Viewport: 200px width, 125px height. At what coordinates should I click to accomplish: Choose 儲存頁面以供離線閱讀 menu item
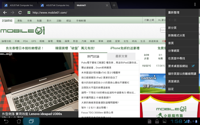pyautogui.click(x=182, y=74)
